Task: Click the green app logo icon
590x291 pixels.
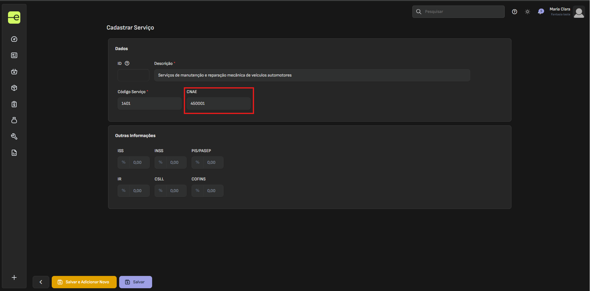Action: 14,18
